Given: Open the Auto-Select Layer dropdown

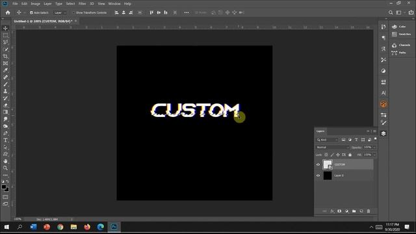Looking at the screenshot, I should click(60, 13).
